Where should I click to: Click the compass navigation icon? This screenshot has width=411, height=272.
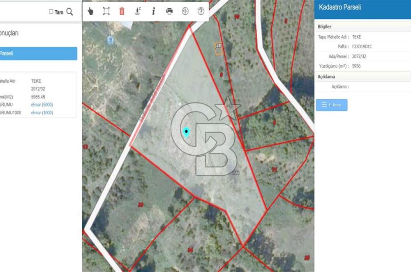tap(185, 11)
